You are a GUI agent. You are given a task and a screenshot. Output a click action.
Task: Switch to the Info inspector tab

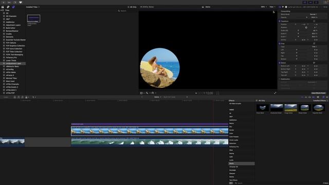[286, 7]
